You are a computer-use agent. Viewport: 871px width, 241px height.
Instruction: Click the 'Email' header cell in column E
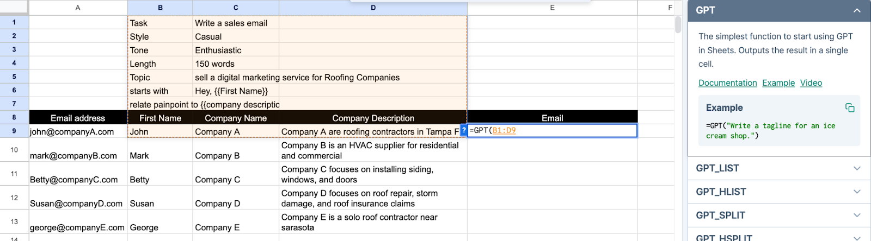552,118
